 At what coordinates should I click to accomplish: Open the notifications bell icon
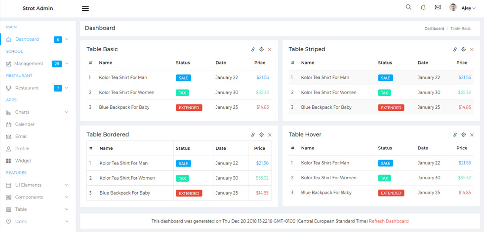[x=423, y=7]
